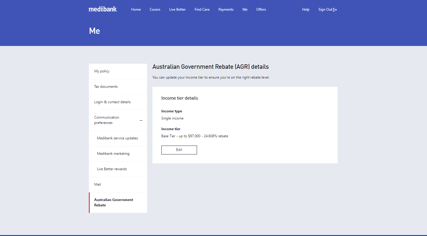
Task: Open Medibank service updates preferences
Action: click(x=118, y=138)
